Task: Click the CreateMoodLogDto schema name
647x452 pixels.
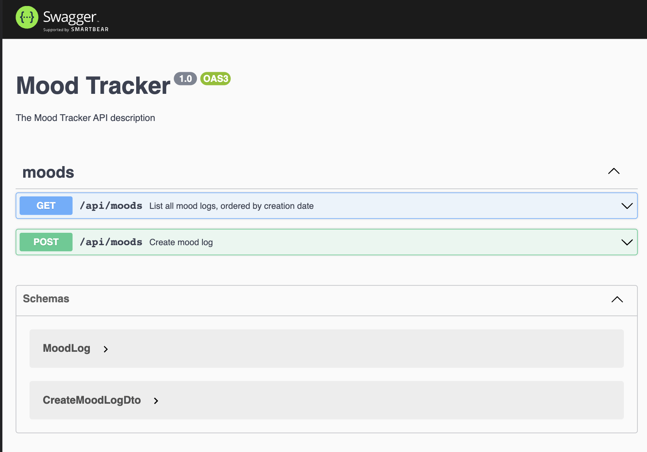Action: 91,400
